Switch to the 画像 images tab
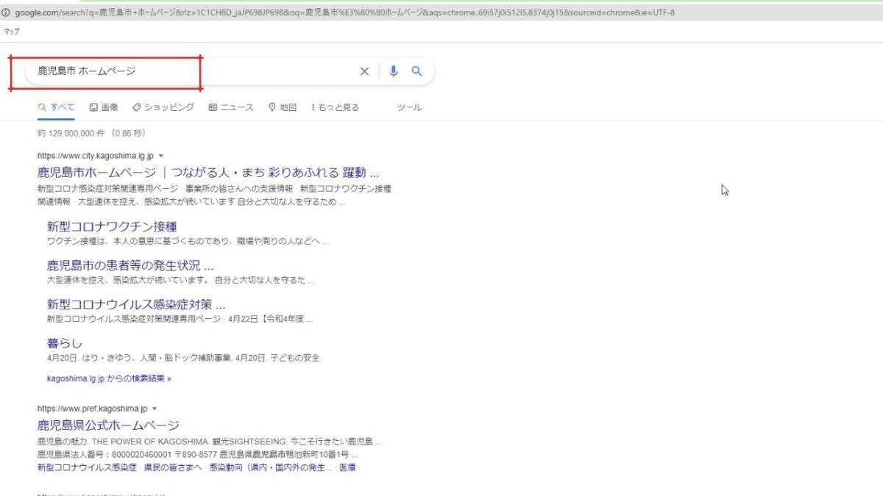 pyautogui.click(x=104, y=107)
